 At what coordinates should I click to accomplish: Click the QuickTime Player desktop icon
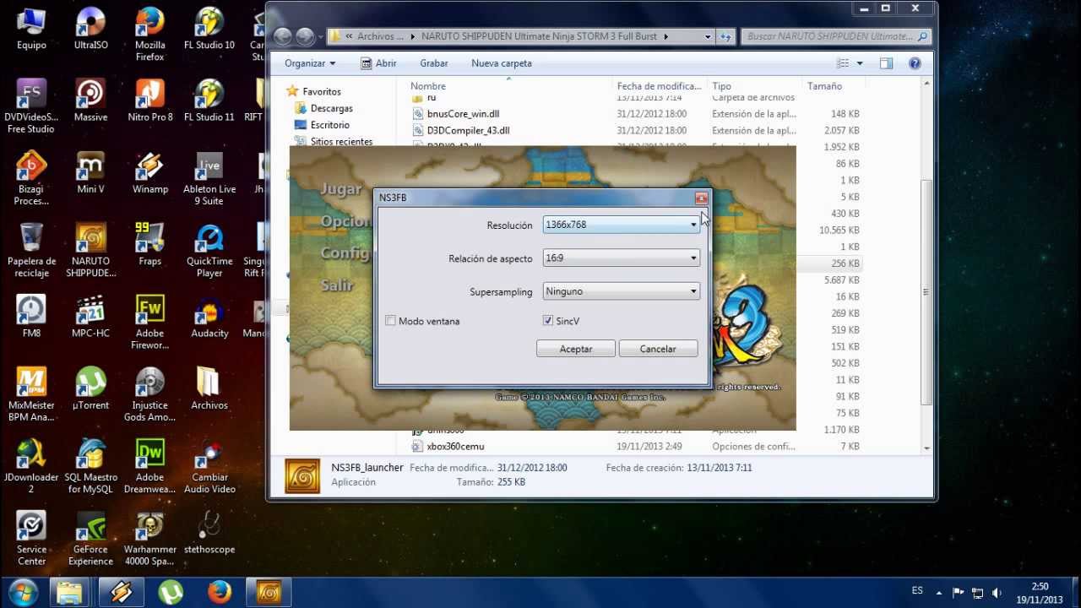[x=209, y=250]
